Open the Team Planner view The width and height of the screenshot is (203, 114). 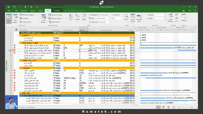[44, 19]
